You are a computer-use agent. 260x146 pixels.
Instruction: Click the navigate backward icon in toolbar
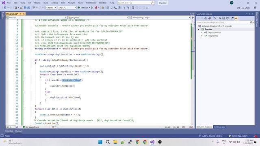pyautogui.click(x=5, y=8)
